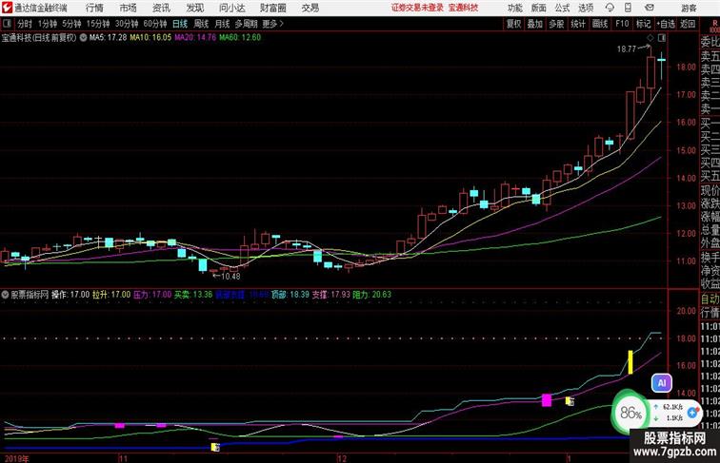Switch to the 60分钟 period tab
Viewport: 720px width, 463px height.
tap(155, 24)
